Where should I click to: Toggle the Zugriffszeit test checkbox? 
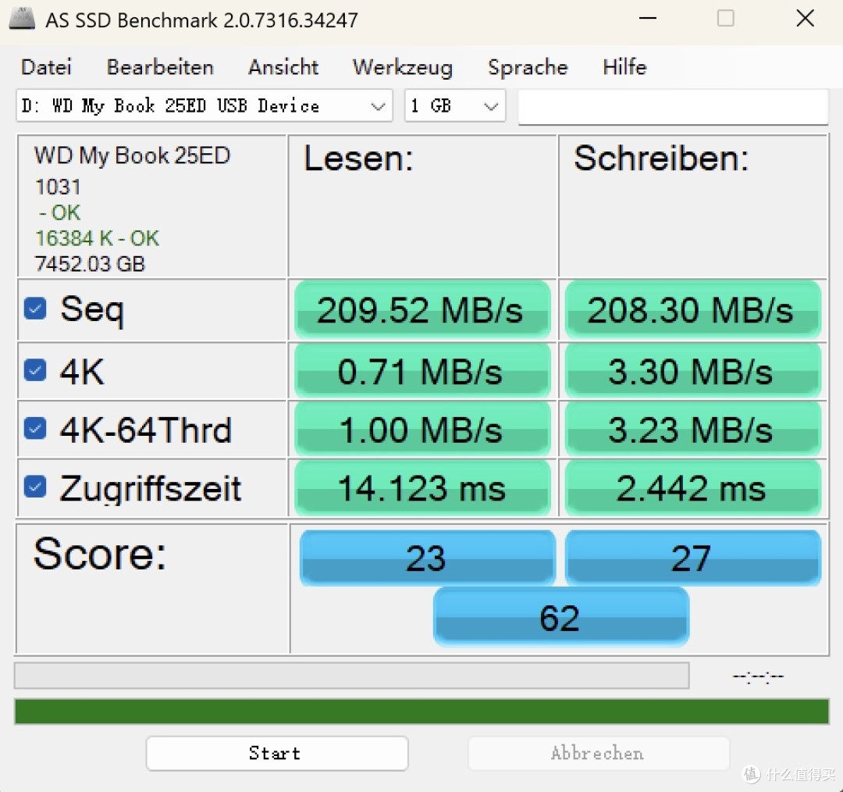click(35, 487)
